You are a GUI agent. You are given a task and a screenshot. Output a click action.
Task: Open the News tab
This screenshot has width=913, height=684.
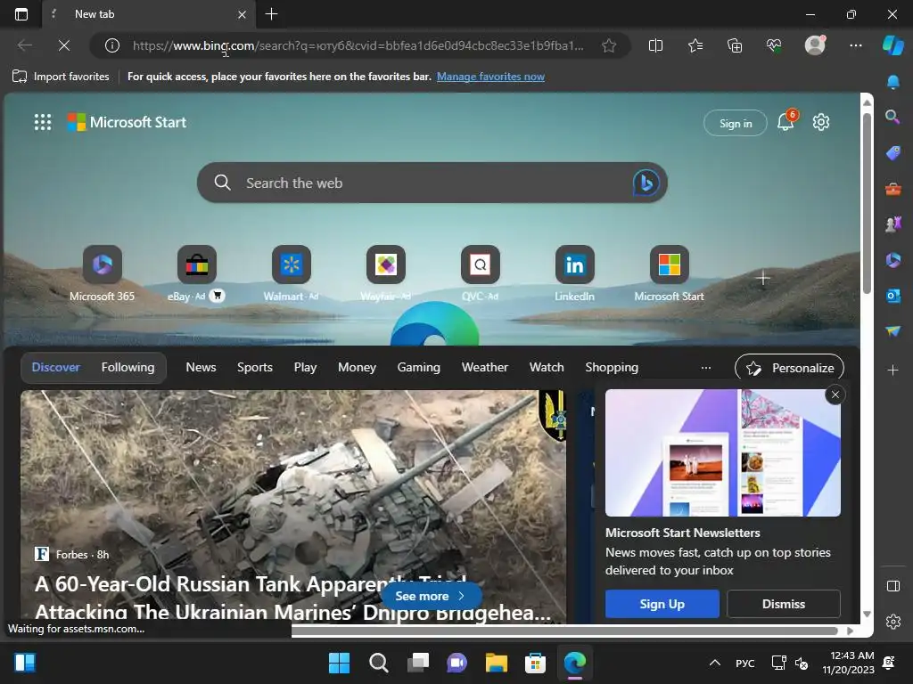[x=201, y=367]
